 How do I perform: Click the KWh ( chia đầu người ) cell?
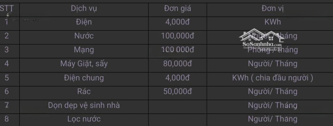coord(273,78)
